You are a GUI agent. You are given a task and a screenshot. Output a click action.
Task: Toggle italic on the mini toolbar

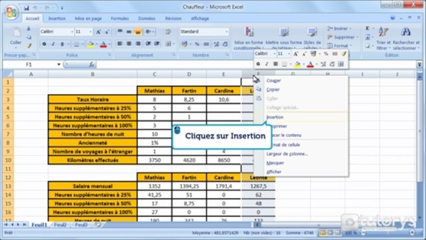point(267,64)
